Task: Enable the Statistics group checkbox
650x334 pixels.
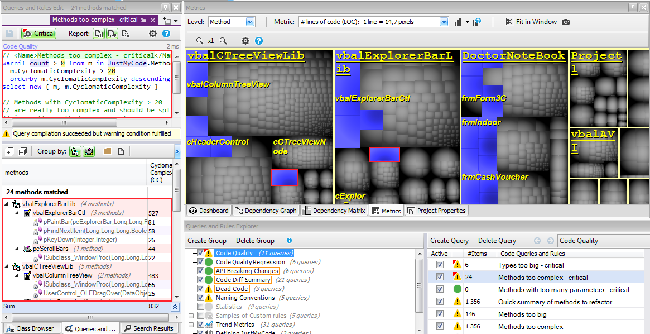Action: 201,307
